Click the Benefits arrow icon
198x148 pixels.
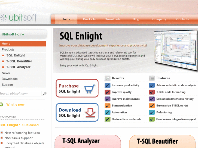[108, 78]
